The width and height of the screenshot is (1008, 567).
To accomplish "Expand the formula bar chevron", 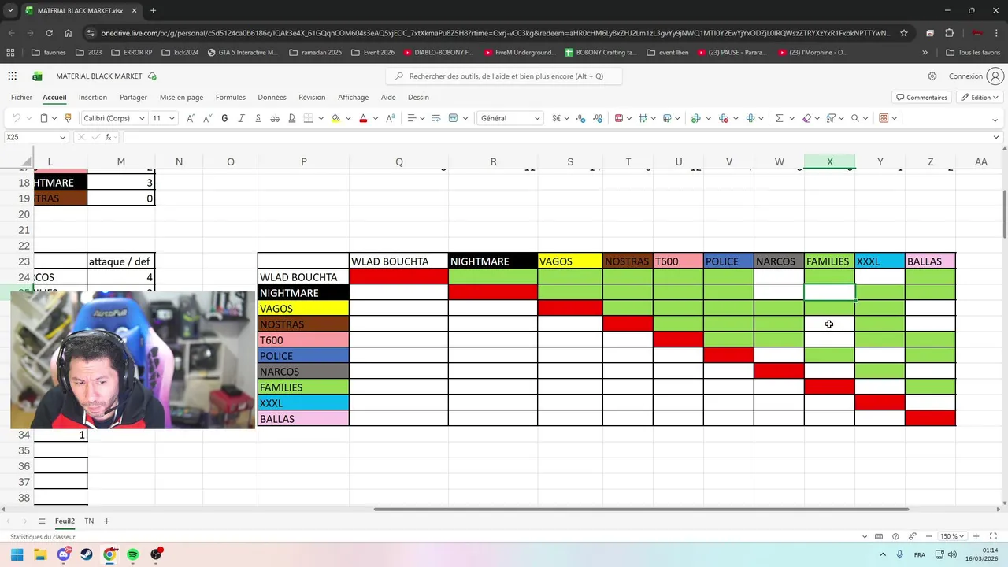I will point(996,137).
